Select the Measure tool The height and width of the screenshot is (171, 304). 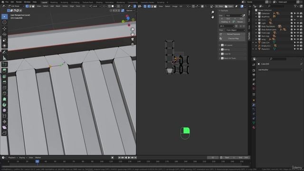(4, 58)
